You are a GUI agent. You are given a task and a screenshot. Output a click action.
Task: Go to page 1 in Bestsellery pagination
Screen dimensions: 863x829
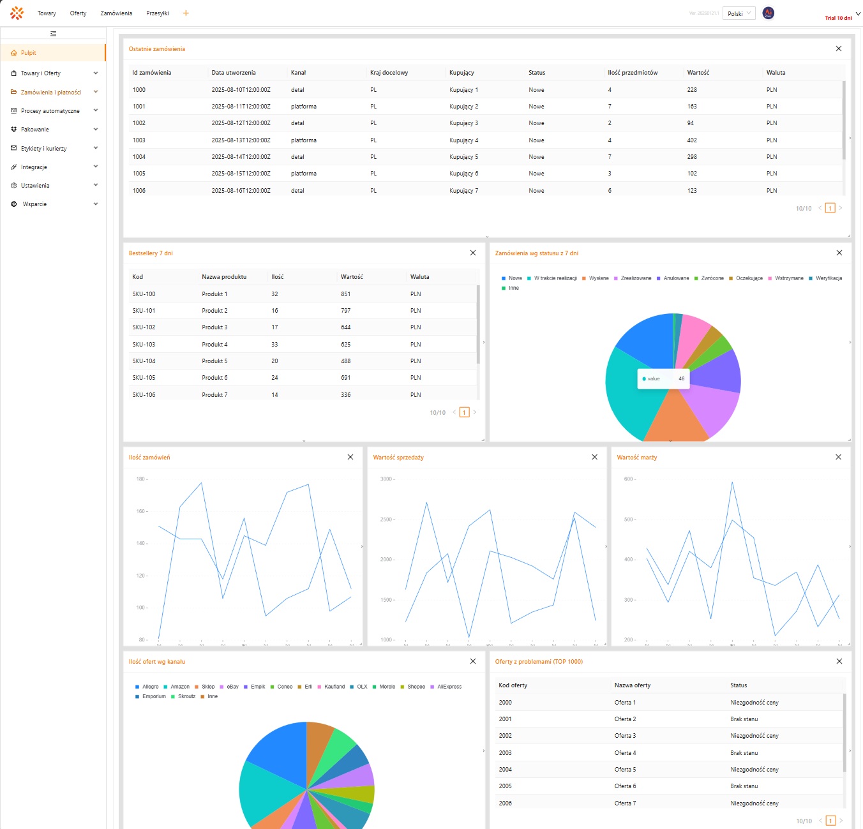[464, 412]
